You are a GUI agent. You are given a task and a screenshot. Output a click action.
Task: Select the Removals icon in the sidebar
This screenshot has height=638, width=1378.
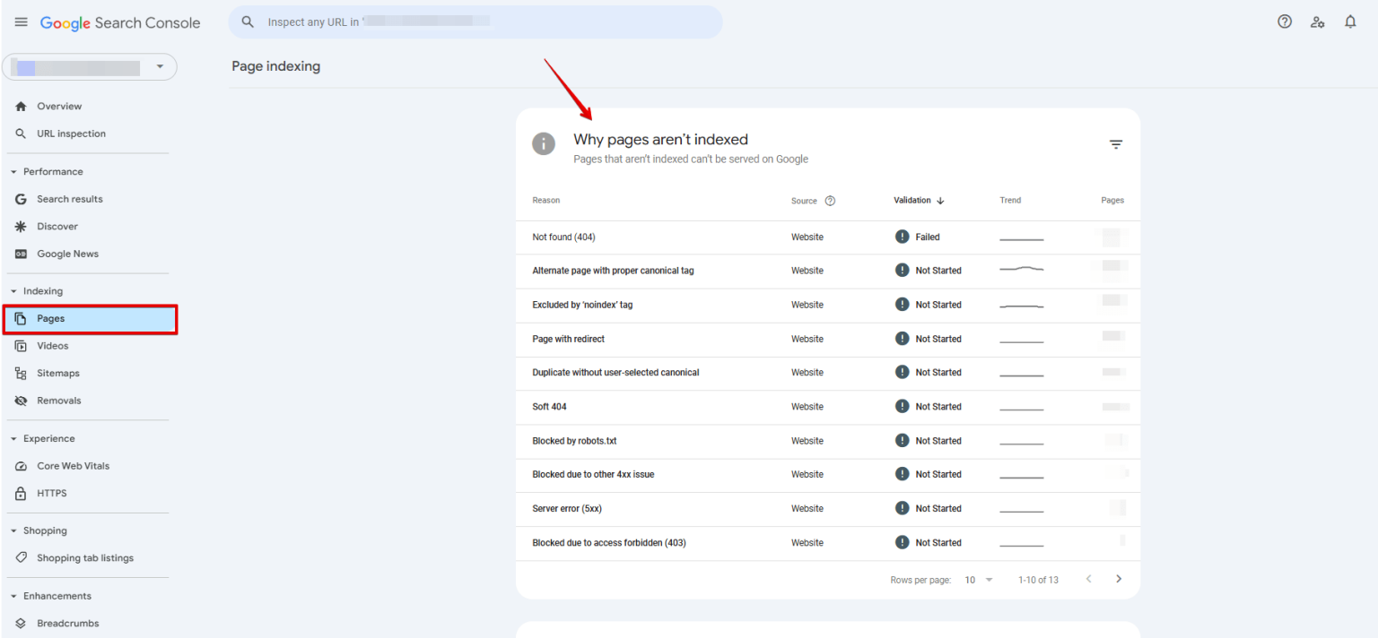pyautogui.click(x=20, y=401)
